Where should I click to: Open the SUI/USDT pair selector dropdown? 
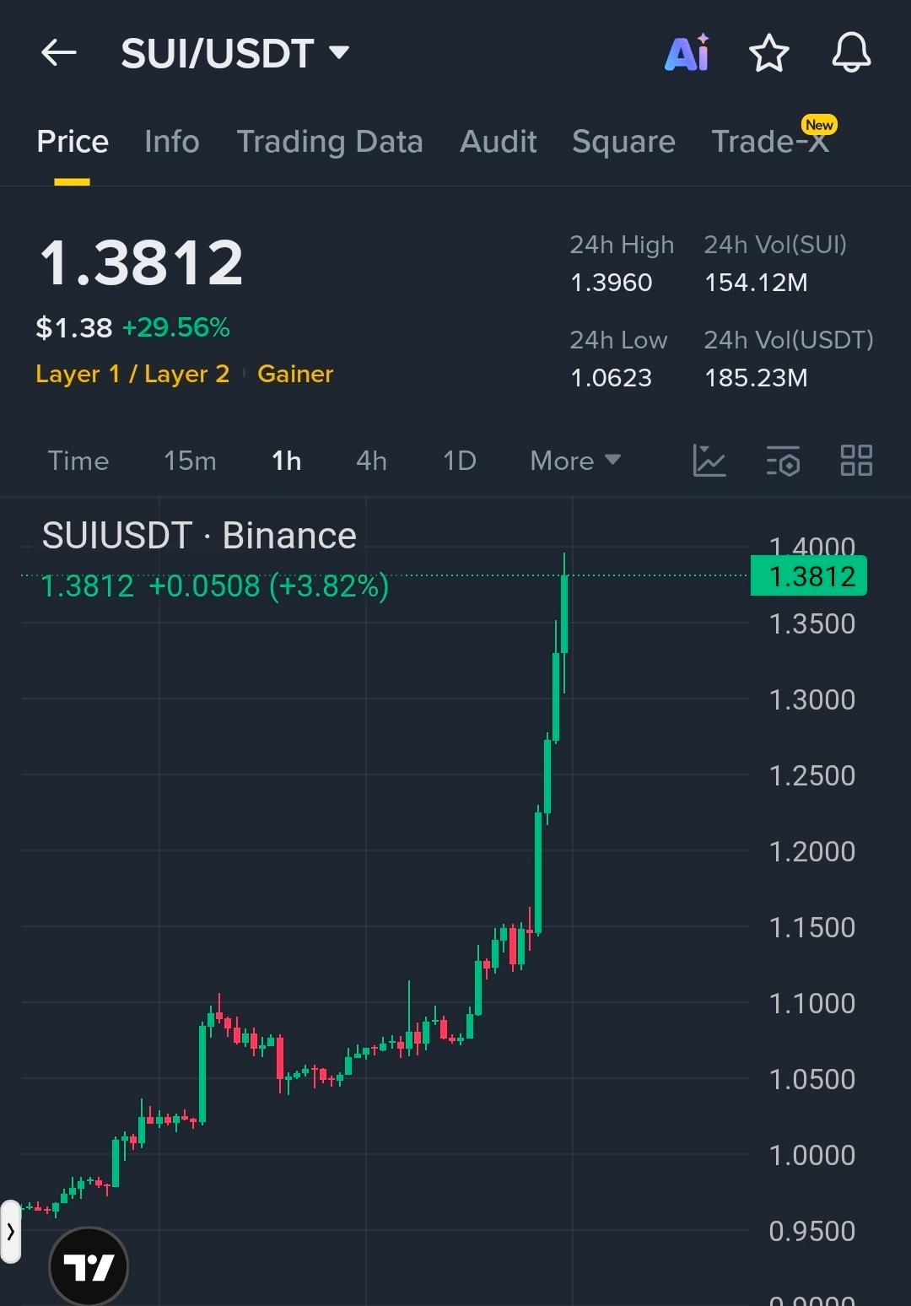coord(235,53)
